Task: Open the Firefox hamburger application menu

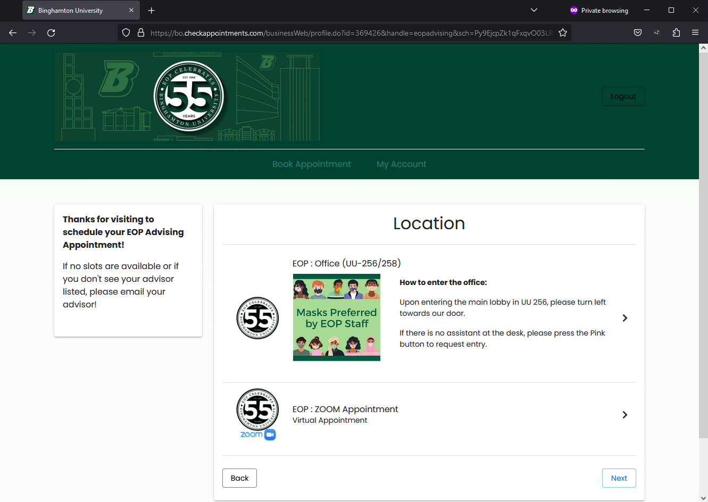Action: tap(695, 33)
